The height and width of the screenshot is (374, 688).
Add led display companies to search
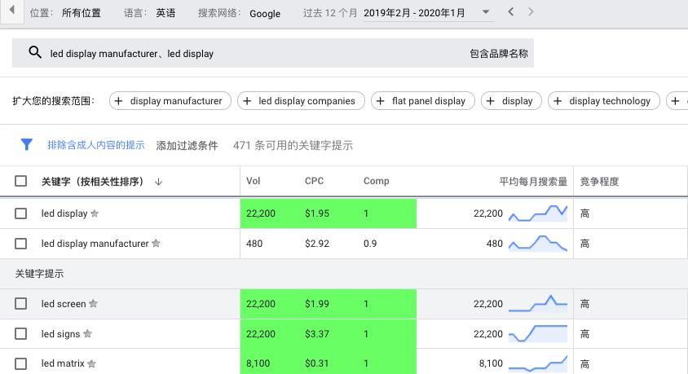coord(301,101)
